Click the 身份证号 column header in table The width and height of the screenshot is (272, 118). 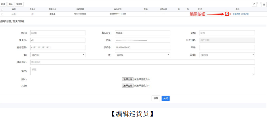[x=118, y=9]
